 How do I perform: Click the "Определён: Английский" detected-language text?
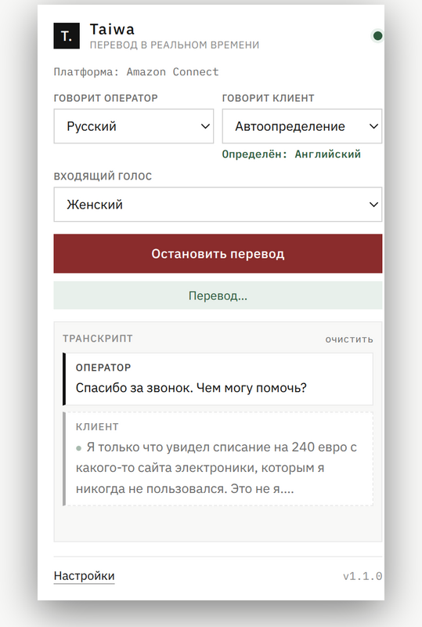click(291, 154)
